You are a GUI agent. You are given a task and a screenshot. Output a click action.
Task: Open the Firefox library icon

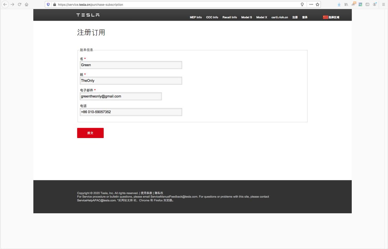tap(346, 5)
